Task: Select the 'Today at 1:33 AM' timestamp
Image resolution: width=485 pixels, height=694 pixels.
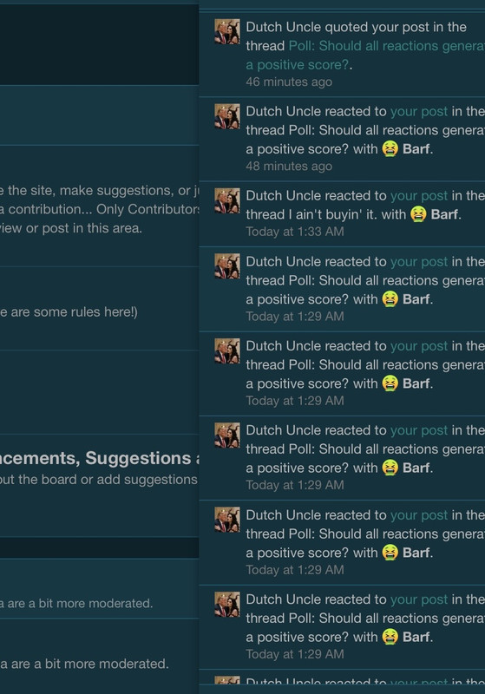Action: click(x=295, y=232)
